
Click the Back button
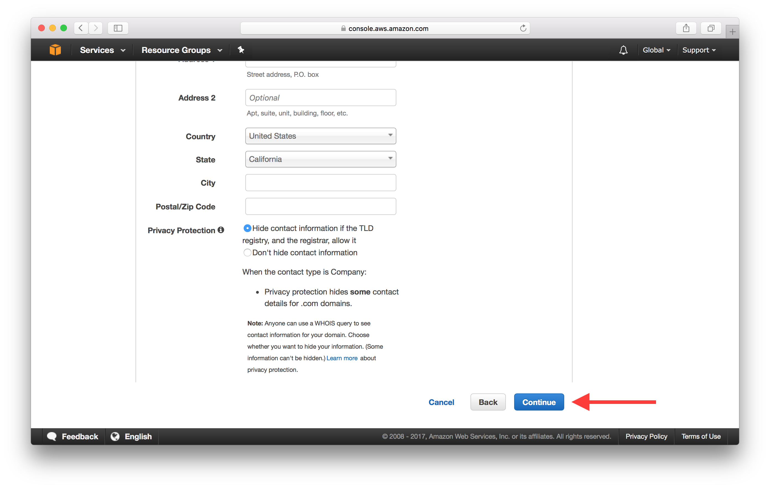tap(488, 402)
